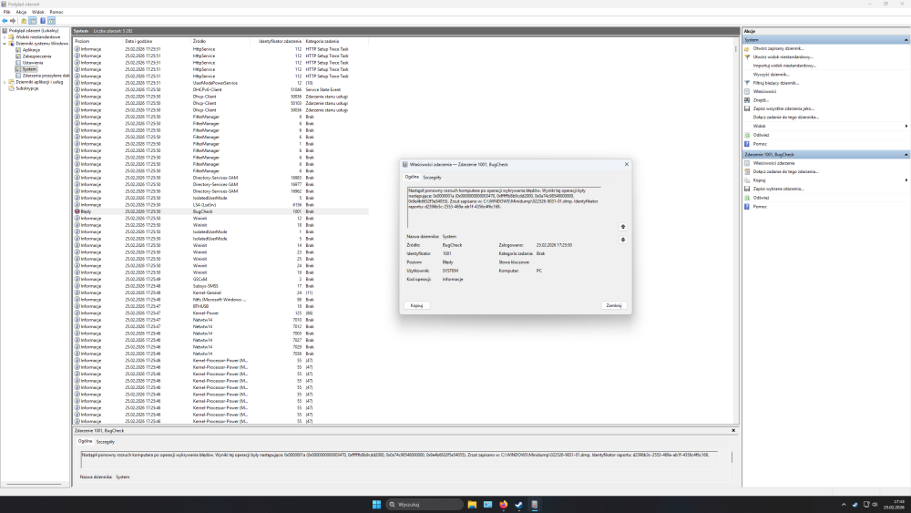911x513 pixels.
Task: Click 'Zamknij' to close event properties
Action: tap(613, 305)
